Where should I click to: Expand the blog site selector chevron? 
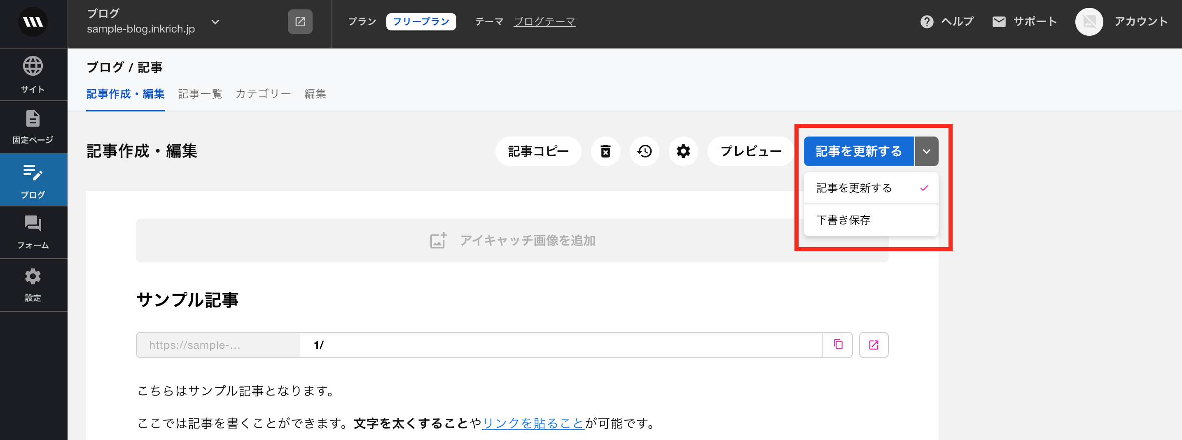(x=215, y=21)
